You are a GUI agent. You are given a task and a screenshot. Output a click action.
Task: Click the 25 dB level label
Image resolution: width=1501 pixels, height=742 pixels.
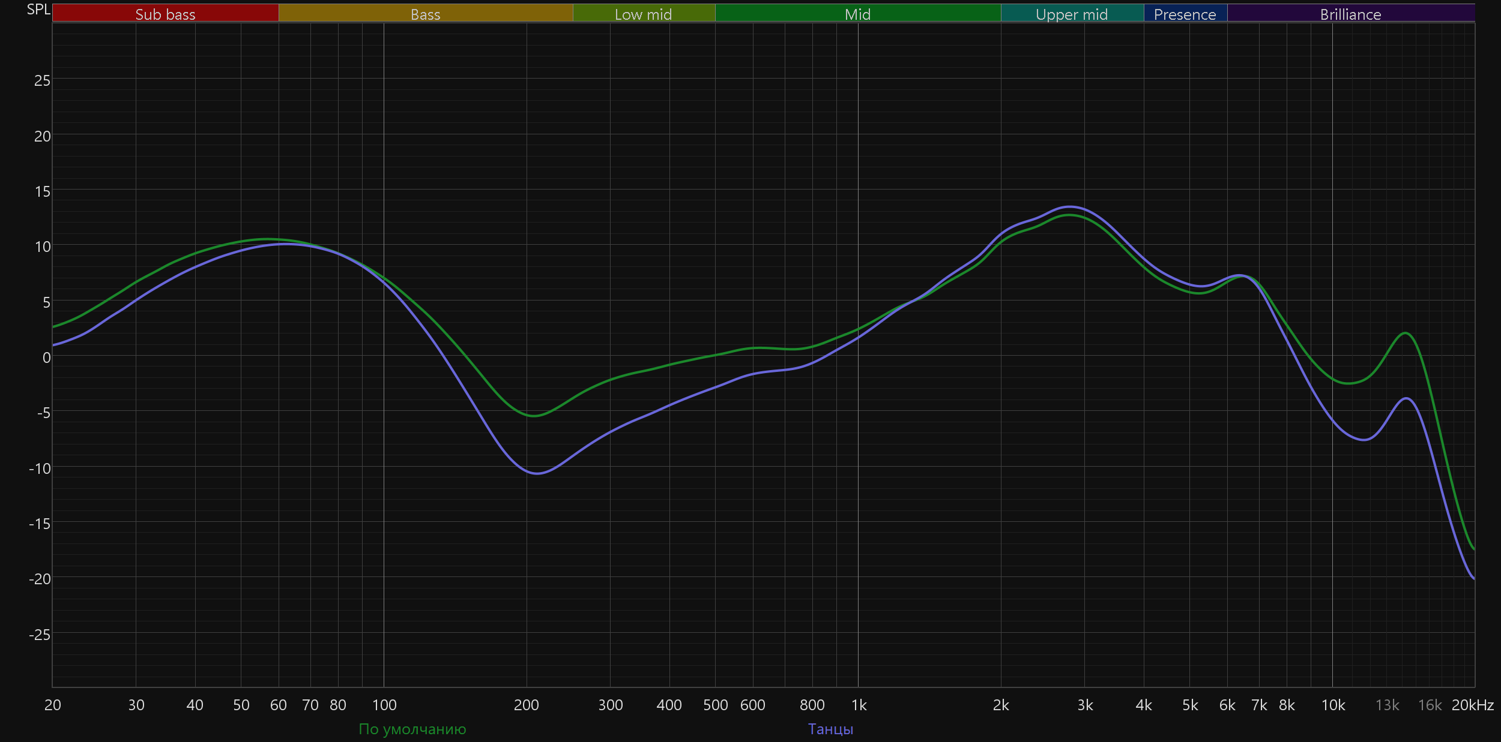42,80
